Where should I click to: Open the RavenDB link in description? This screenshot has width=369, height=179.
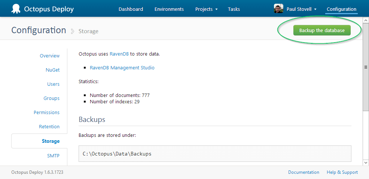coord(119,54)
